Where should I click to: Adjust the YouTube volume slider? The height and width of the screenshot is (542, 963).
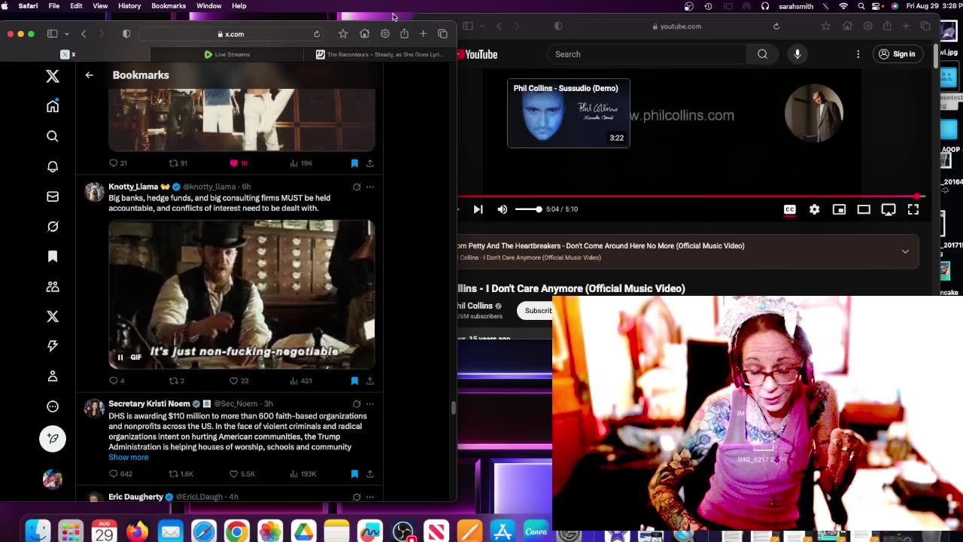528,209
